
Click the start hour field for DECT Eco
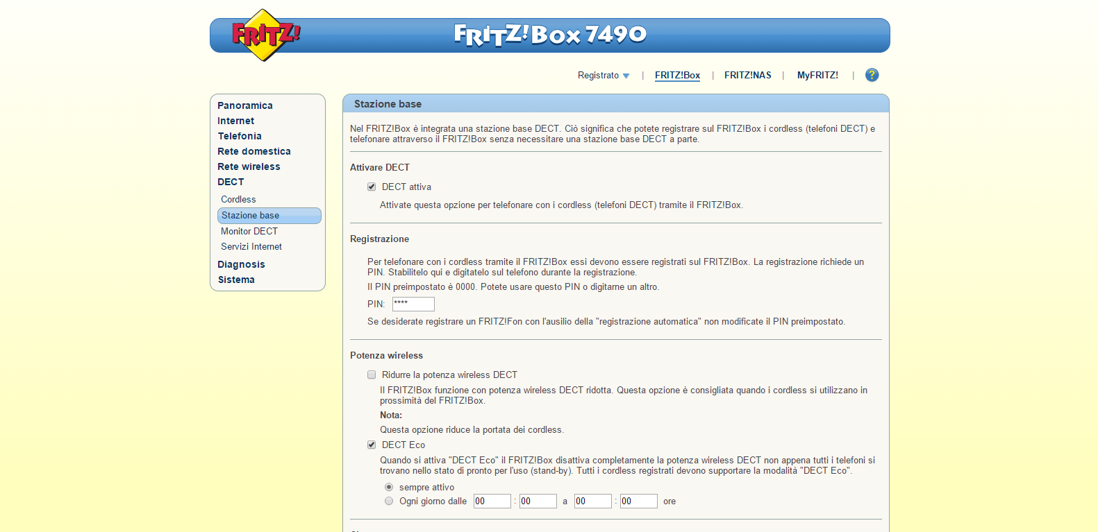pyautogui.click(x=492, y=501)
